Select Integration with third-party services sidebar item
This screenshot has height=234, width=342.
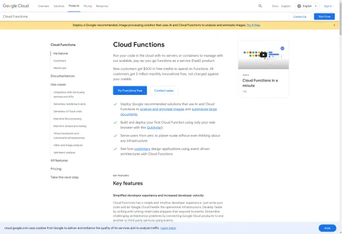pos(69,94)
